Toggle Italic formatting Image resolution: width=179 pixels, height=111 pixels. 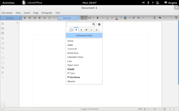tap(102, 18)
